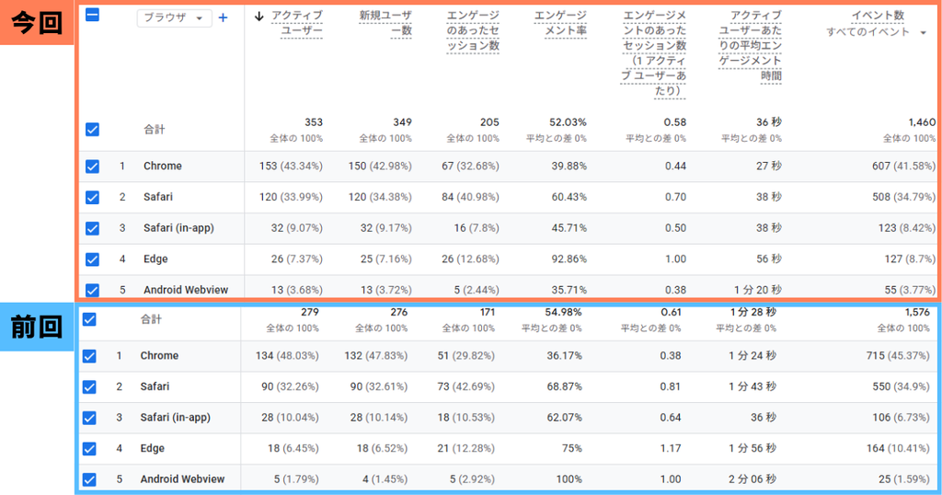Click total event count 1,460
This screenshot has height=495, width=942.
922,122
